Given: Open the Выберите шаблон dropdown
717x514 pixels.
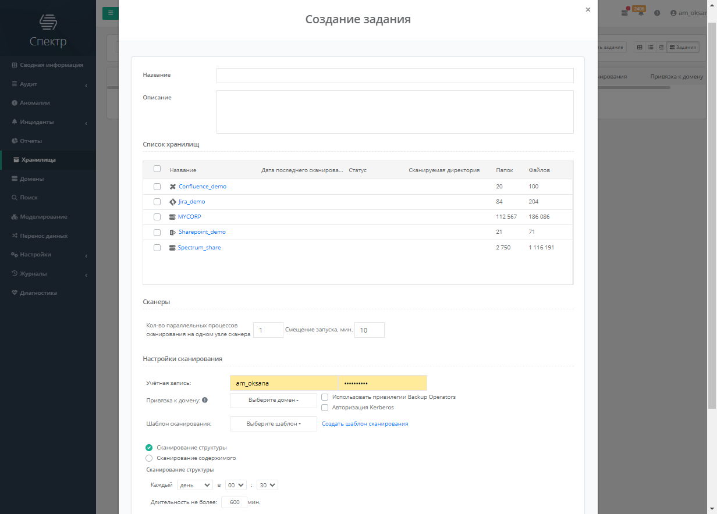Looking at the screenshot, I should [274, 424].
